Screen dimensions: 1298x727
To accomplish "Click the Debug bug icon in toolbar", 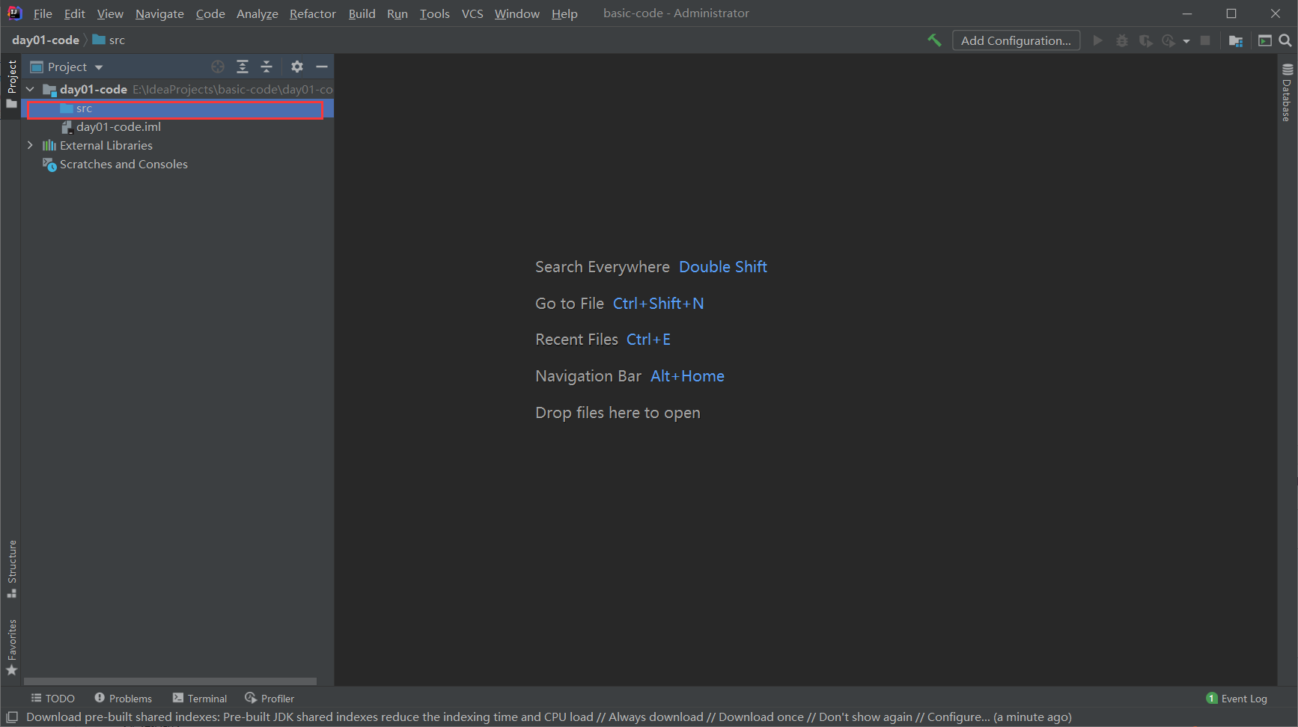I will 1121,40.
